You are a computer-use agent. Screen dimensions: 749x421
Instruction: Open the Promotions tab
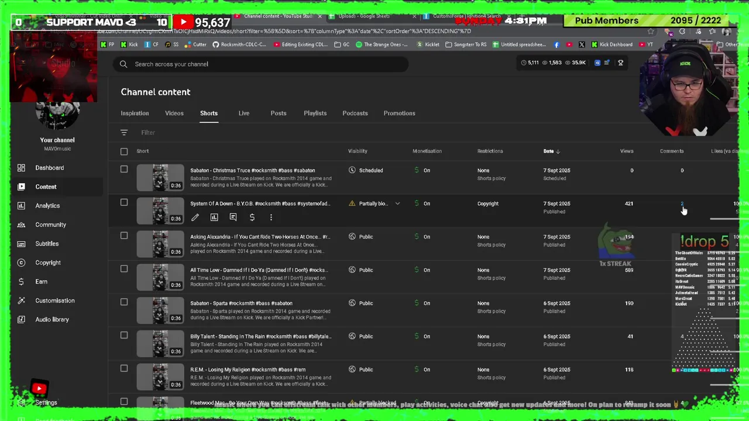pyautogui.click(x=400, y=113)
